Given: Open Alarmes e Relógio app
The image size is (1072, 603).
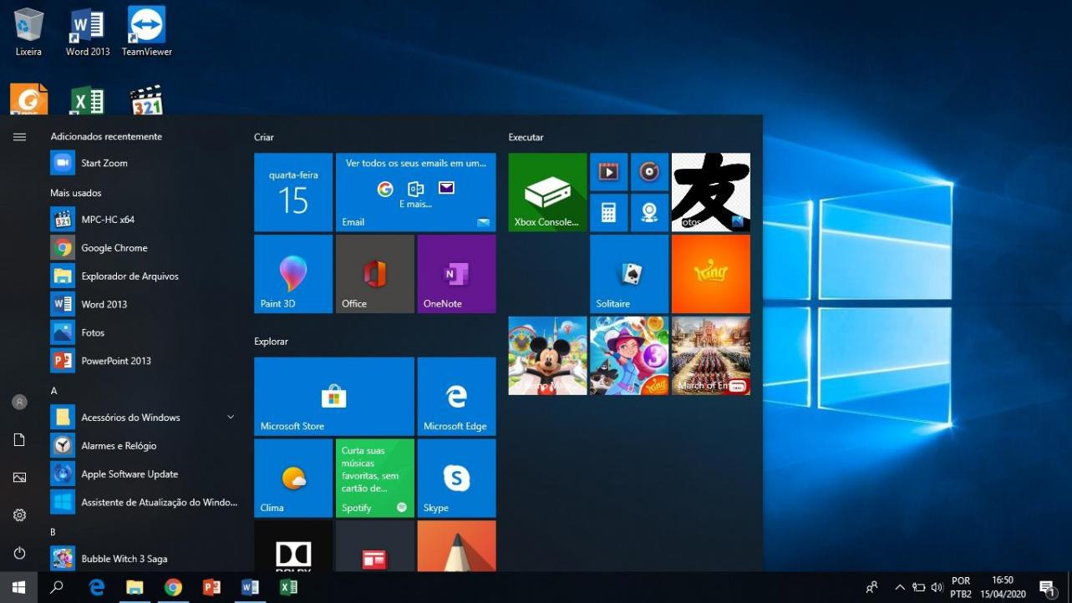Looking at the screenshot, I should point(144,446).
